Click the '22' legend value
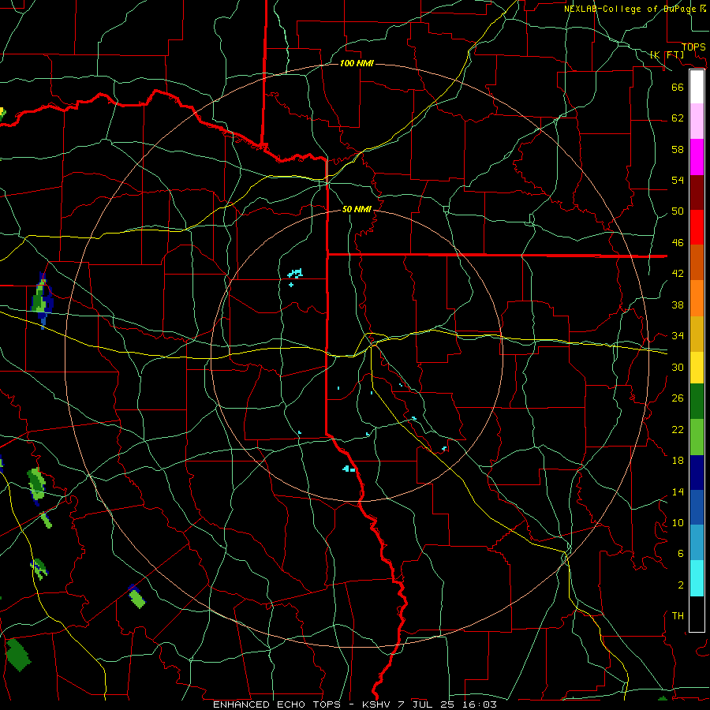This screenshot has height=710, width=710. point(678,429)
